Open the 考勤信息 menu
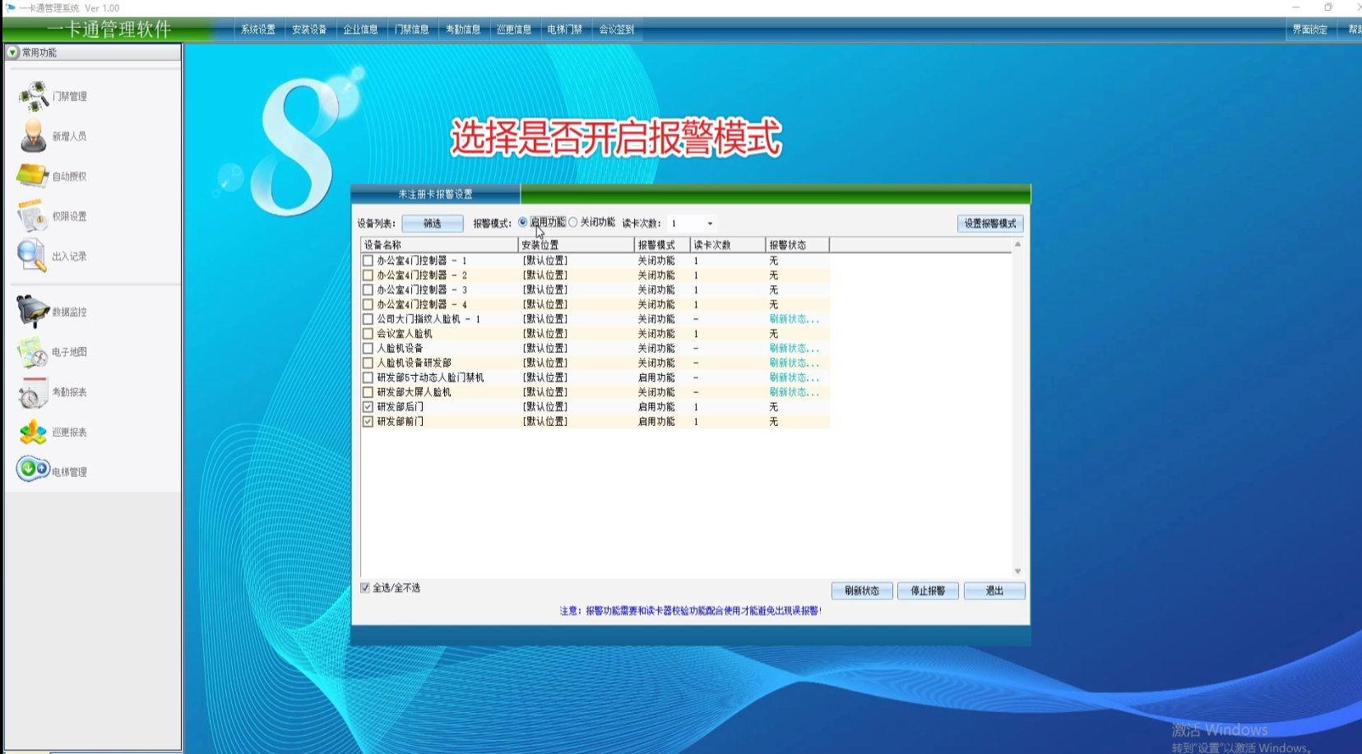 coord(463,30)
